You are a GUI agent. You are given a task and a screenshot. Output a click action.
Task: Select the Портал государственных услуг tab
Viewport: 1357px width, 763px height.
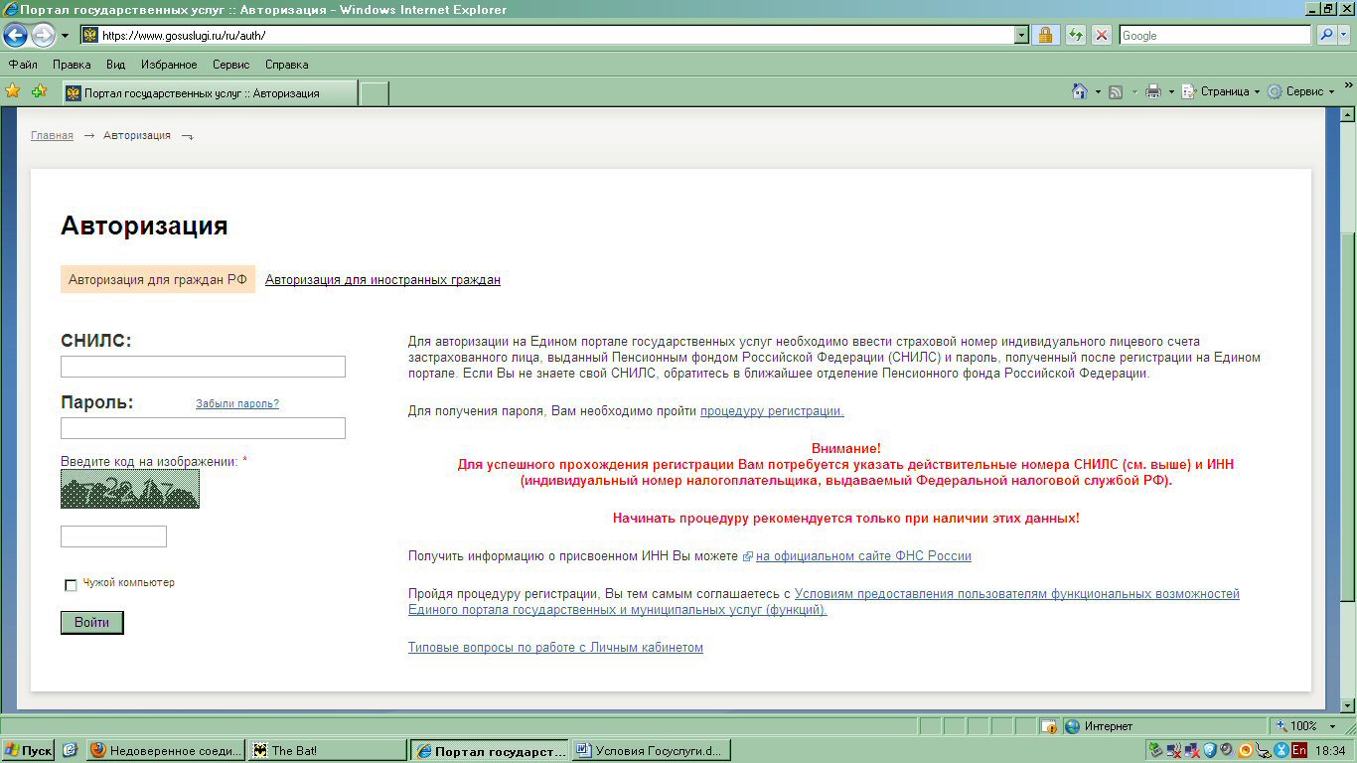209,93
